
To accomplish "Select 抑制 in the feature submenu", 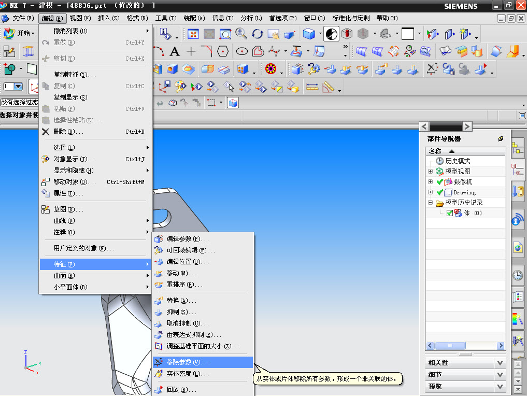I will [203, 312].
